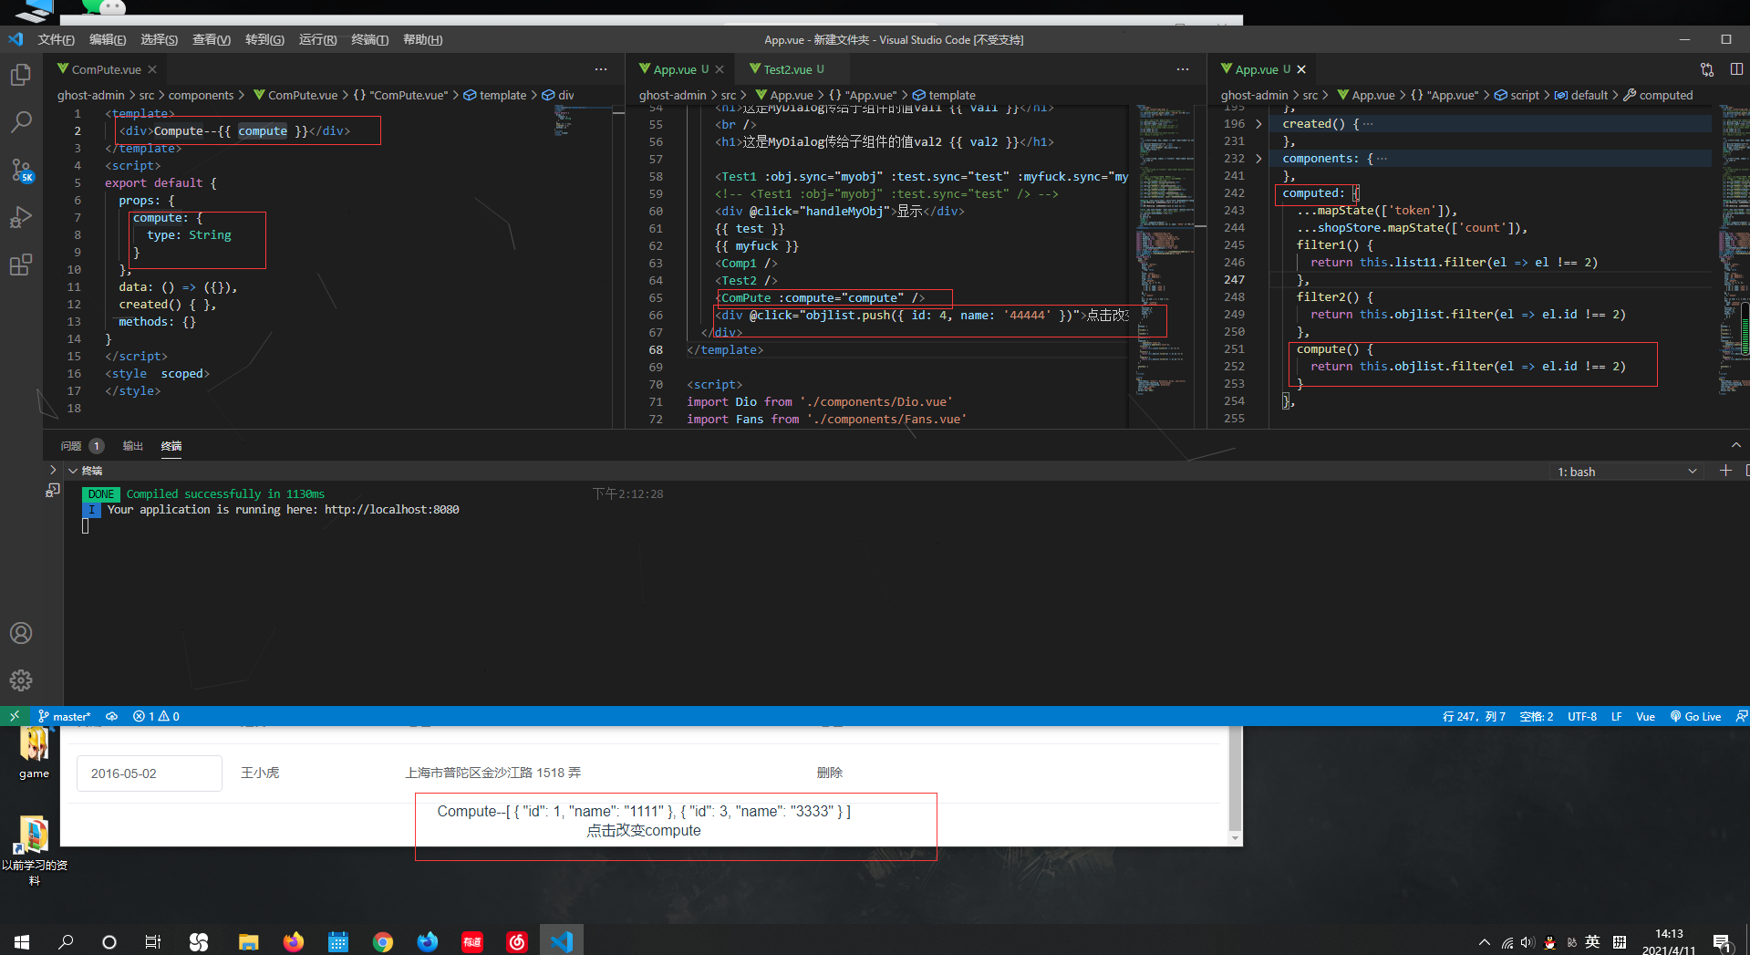Maximize the panel with the up chevron
The height and width of the screenshot is (955, 1750).
(x=1735, y=445)
